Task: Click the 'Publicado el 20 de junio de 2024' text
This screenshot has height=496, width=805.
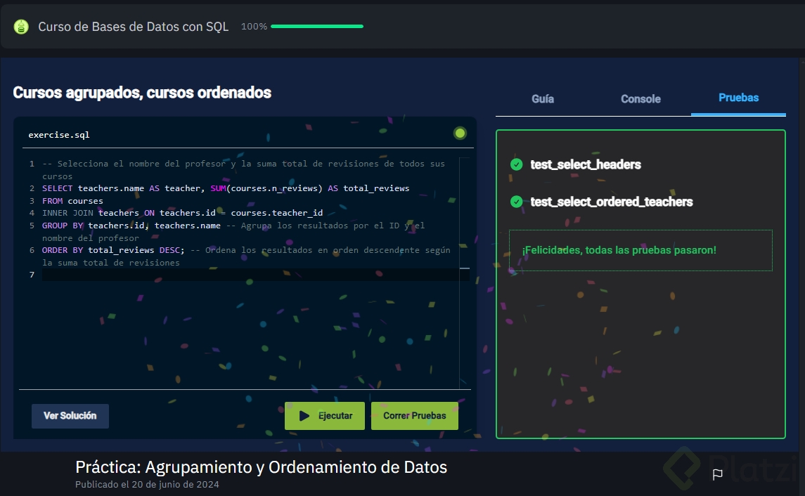Action: point(147,485)
